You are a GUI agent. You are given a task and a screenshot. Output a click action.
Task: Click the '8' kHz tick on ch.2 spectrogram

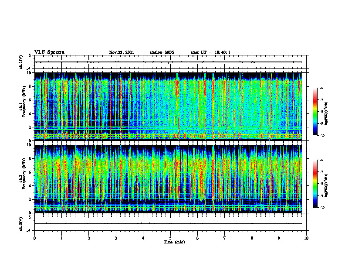click(x=30, y=159)
